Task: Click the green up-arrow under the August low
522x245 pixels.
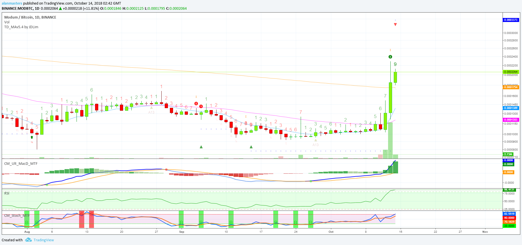Action: tap(32, 137)
